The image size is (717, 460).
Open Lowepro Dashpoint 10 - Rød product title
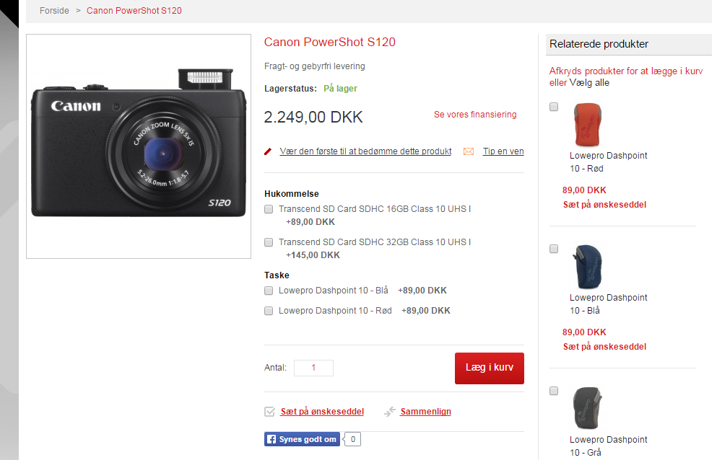pos(608,162)
